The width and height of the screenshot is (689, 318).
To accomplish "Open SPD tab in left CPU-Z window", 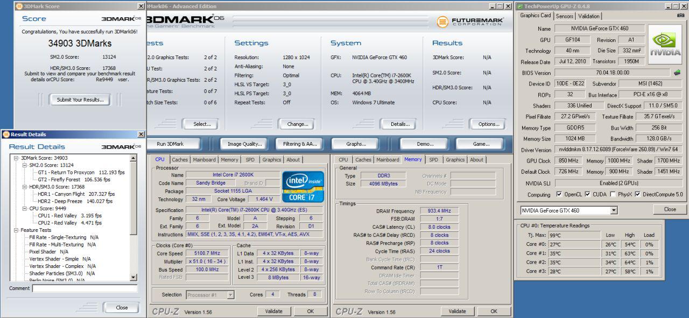I will (x=250, y=160).
